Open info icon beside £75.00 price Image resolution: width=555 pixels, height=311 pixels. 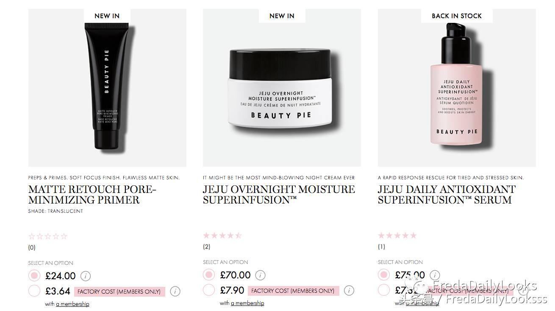click(x=435, y=275)
